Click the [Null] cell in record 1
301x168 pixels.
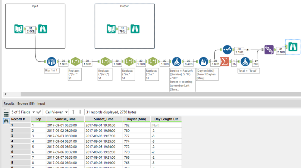click(166, 125)
